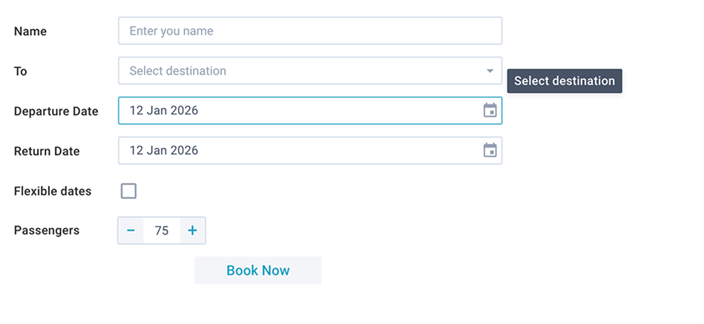Screen dimensions: 704x324
Task: Open the Departure Date calendar picker icon
Action: click(490, 111)
